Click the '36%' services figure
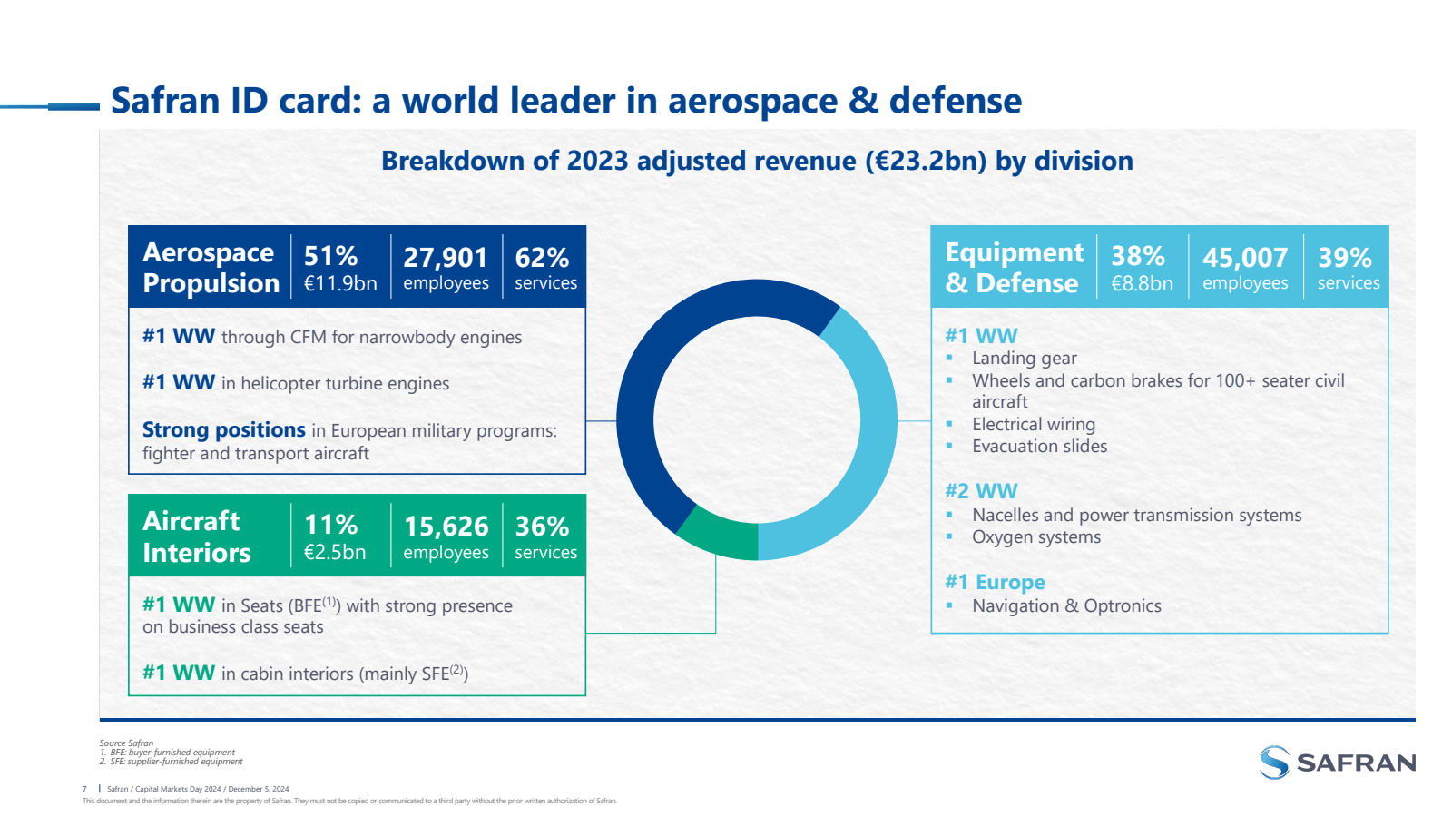This screenshot has height=817, width=1452. 542,527
